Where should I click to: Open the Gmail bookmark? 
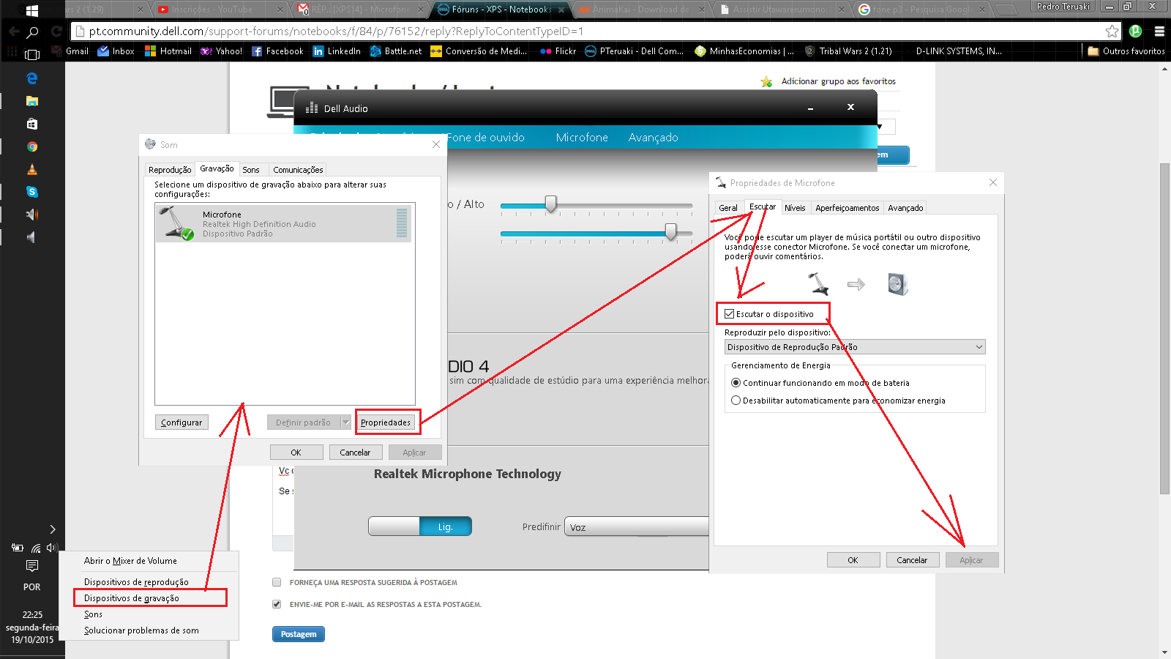70,51
